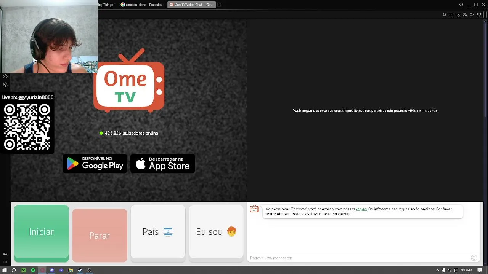Click the translate page icon
The width and height of the screenshot is (488, 274).
[x=465, y=14]
